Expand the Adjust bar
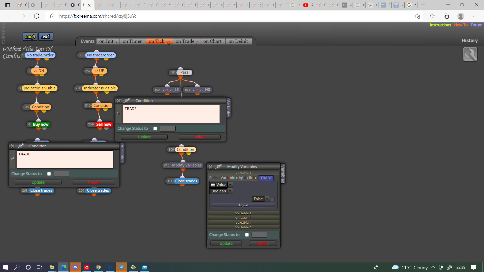The height and width of the screenshot is (272, 484). point(243,205)
